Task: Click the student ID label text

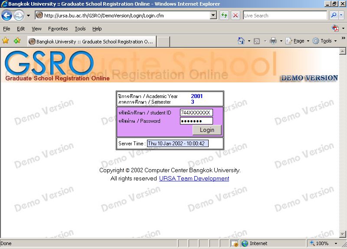Action: pyautogui.click(x=145, y=113)
